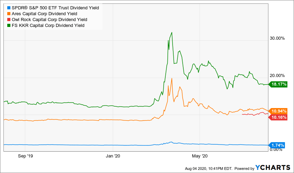This screenshot has height=173, width=294.
Task: Click the 30.00% y-axis label
Action: [x=277, y=38]
